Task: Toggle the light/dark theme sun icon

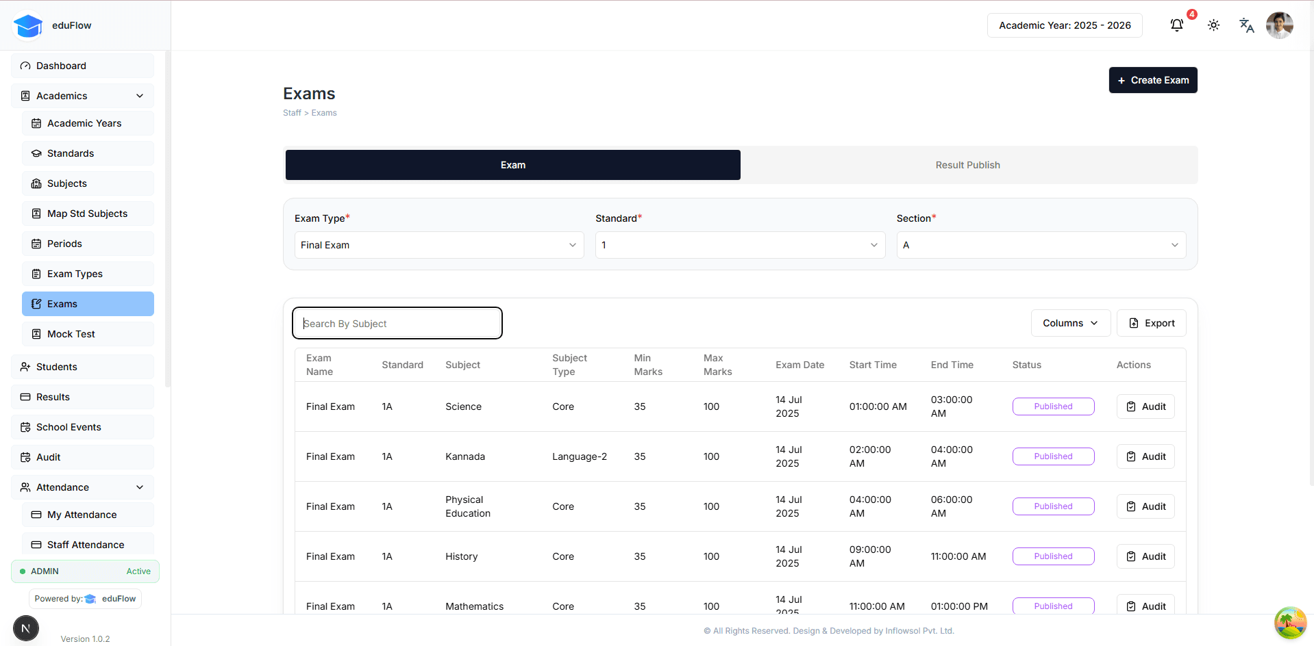Action: point(1213,25)
